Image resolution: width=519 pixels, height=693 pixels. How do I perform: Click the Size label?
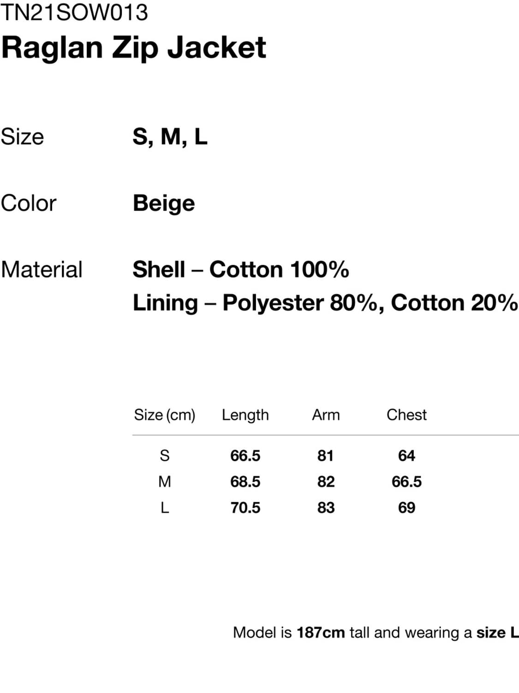pyautogui.click(x=22, y=137)
